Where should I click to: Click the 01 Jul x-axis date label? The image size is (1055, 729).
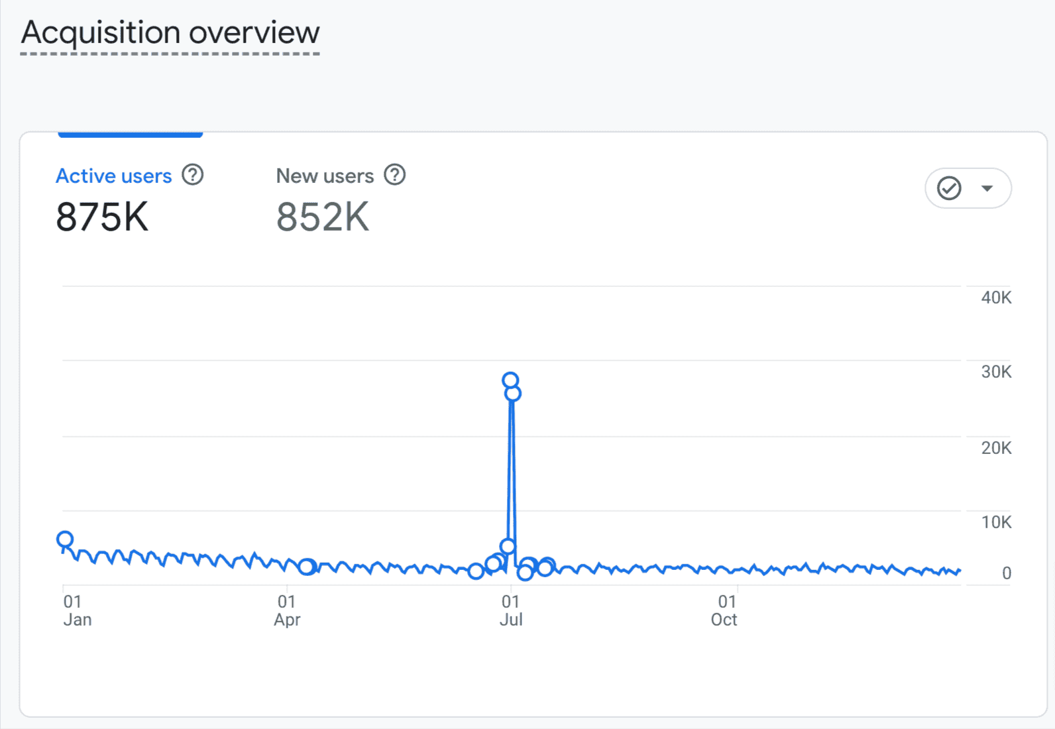click(510, 610)
